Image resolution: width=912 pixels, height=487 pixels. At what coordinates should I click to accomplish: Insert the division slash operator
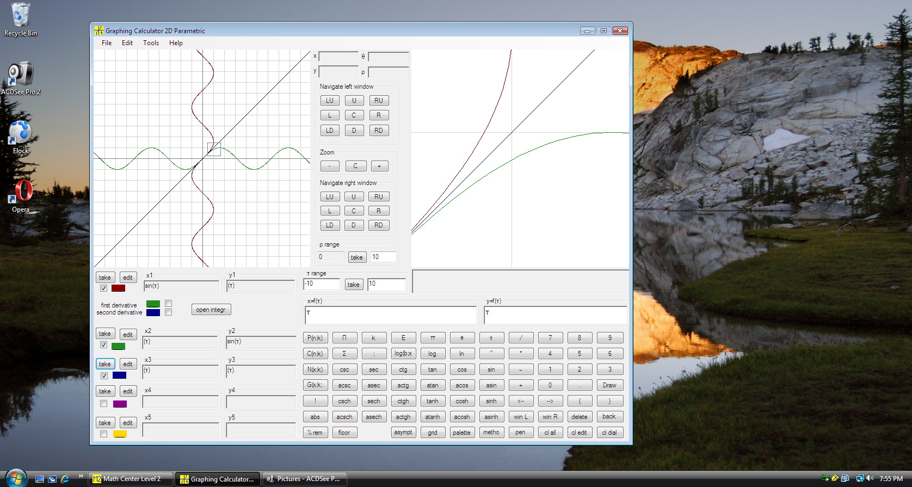521,338
